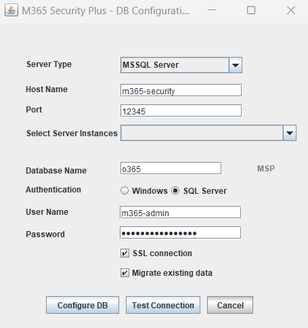Click the User Name field m365-admin
Image resolution: width=308 pixels, height=328 pixels.
click(x=180, y=212)
